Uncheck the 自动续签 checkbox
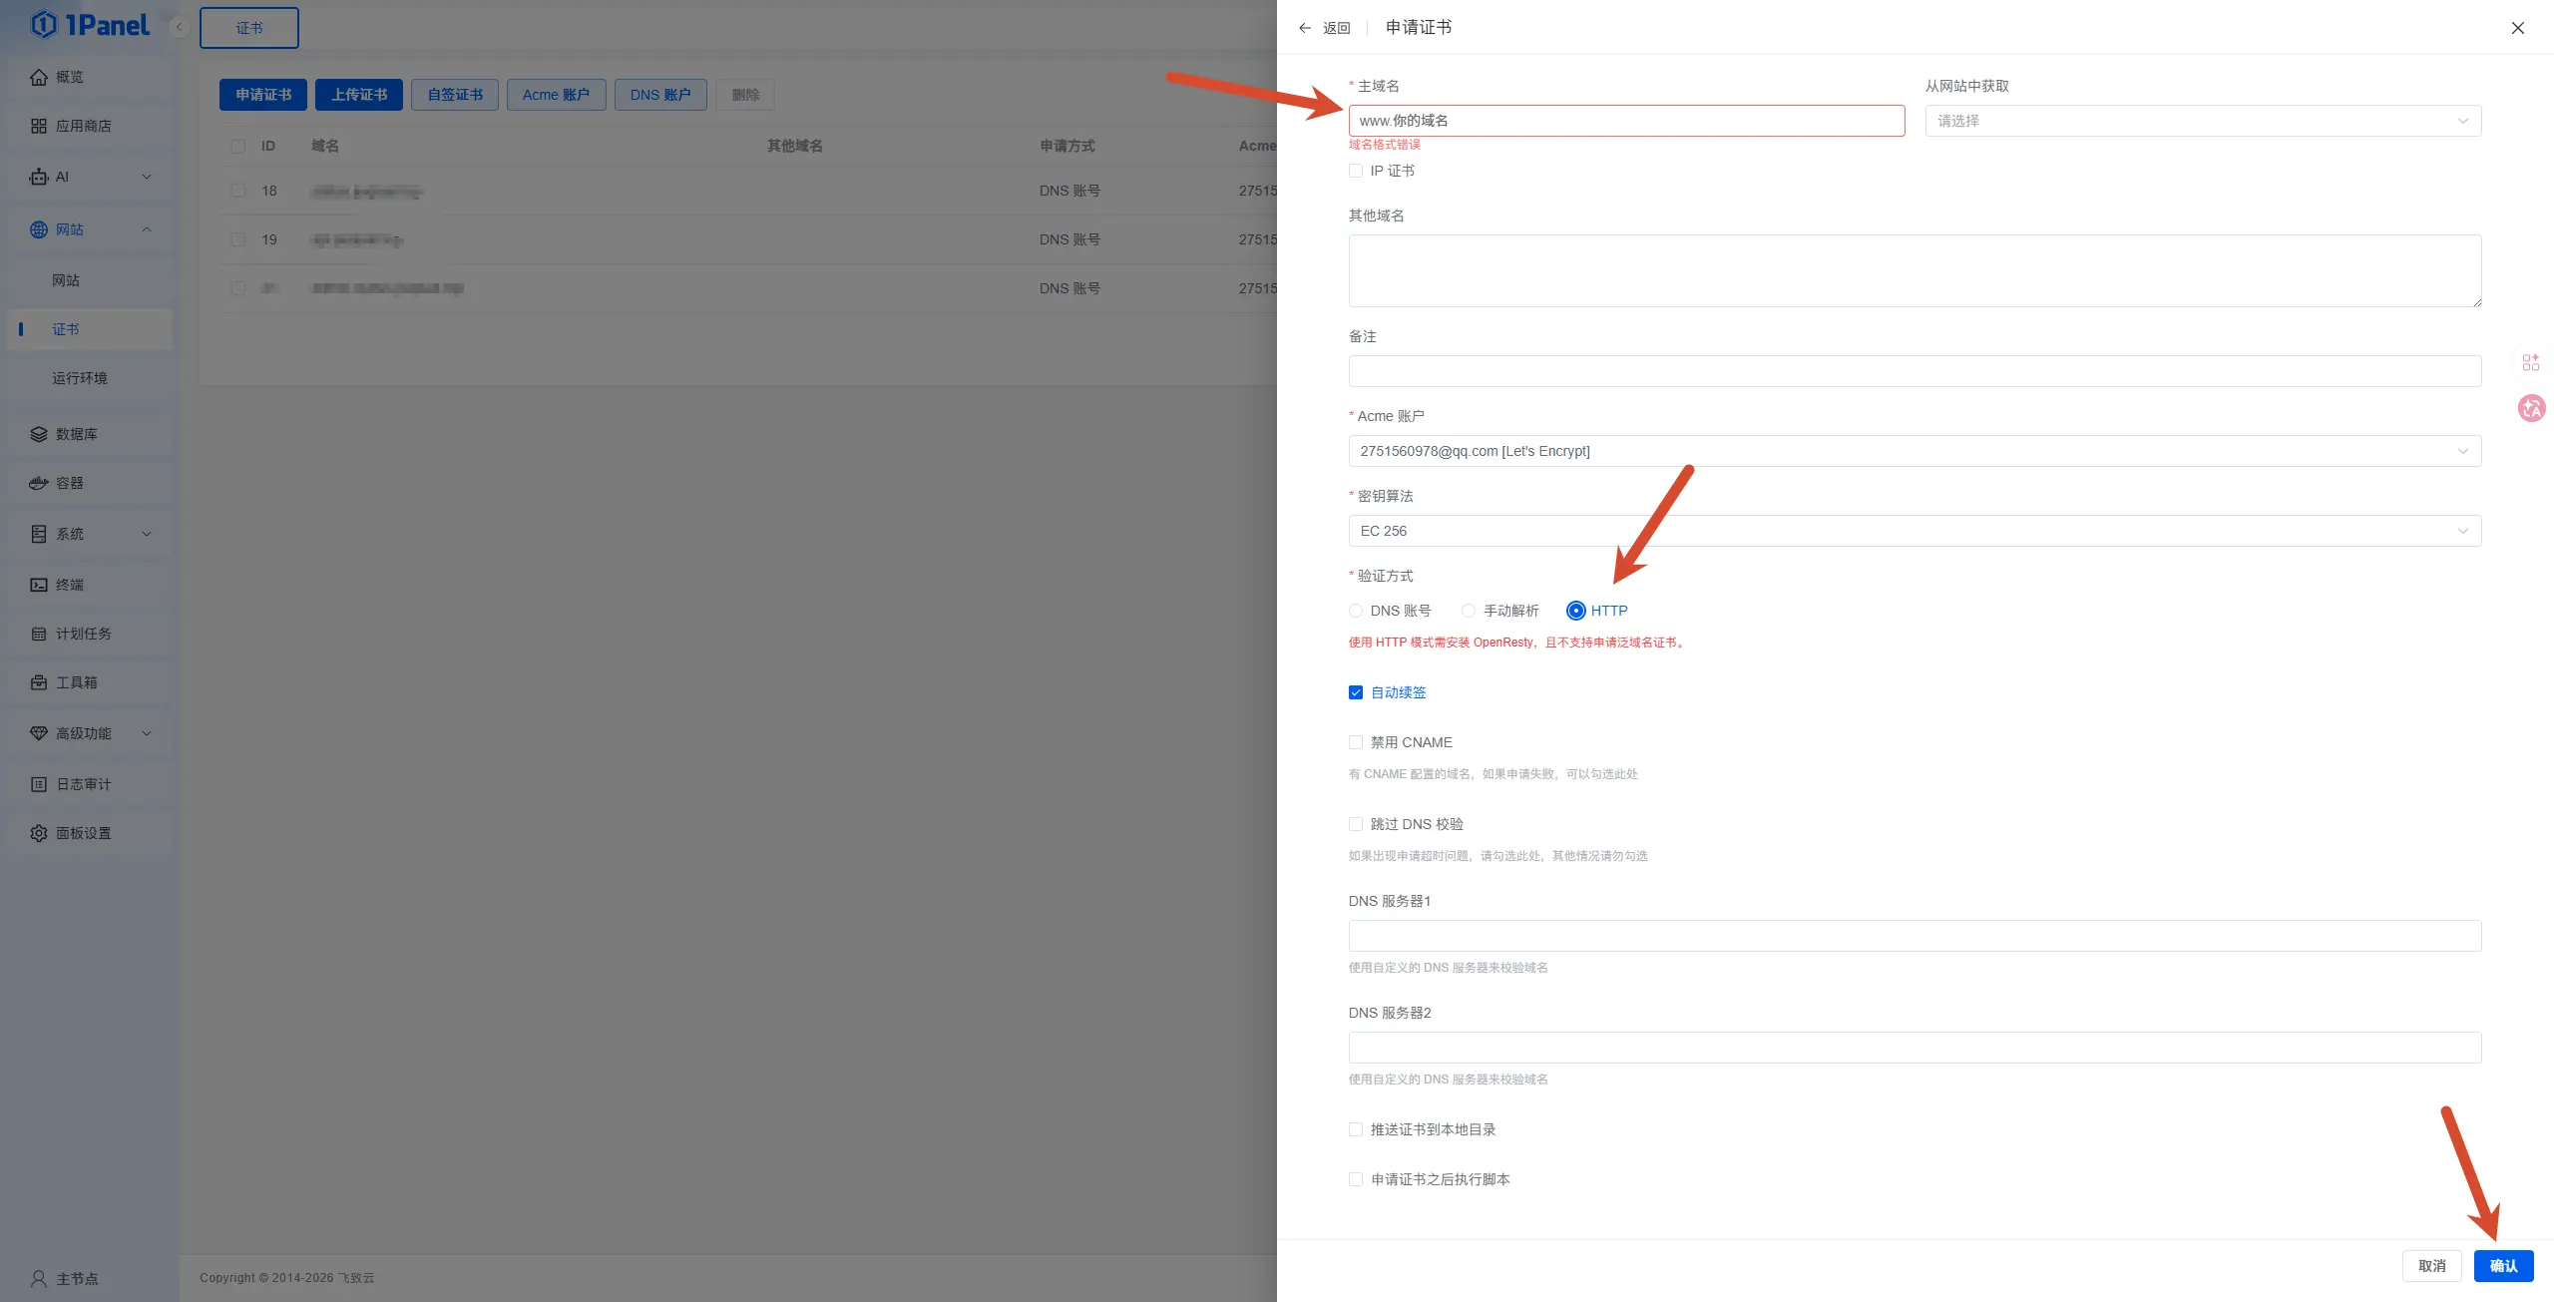Viewport: 2554px width, 1302px height. pos(1356,692)
